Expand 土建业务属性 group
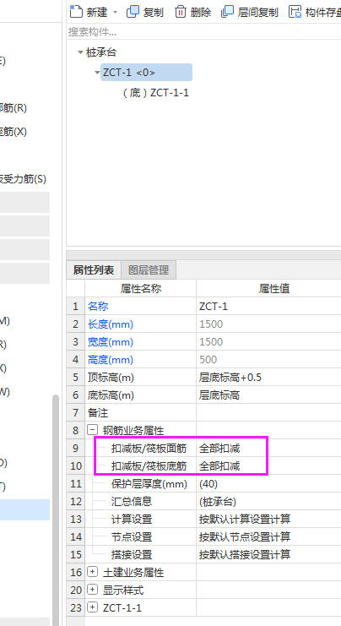The image size is (341, 626). (92, 572)
